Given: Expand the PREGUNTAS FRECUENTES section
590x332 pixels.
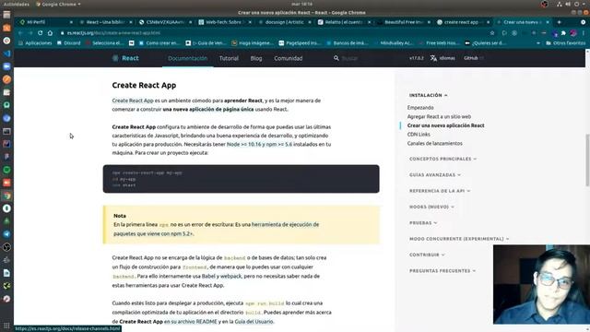Looking at the screenshot, I should coord(442,271).
